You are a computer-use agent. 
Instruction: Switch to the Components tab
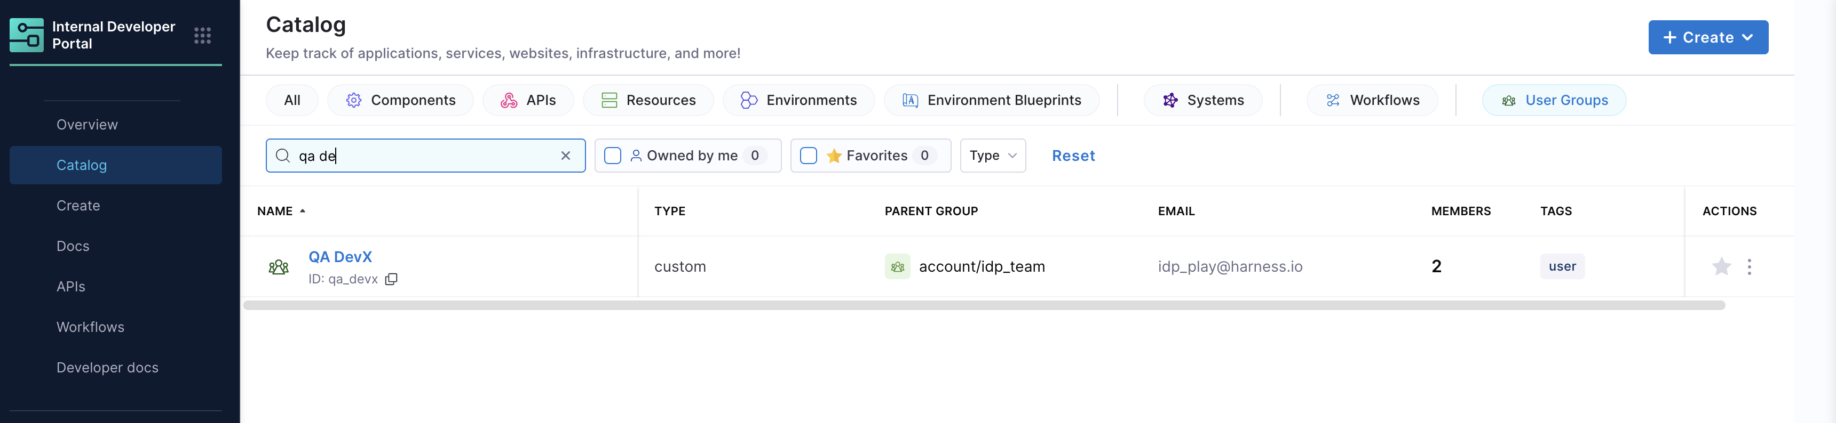click(x=400, y=100)
